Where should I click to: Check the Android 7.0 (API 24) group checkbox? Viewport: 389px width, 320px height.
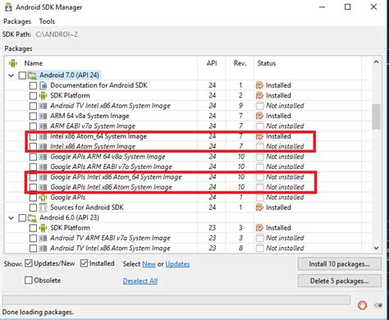(22, 75)
